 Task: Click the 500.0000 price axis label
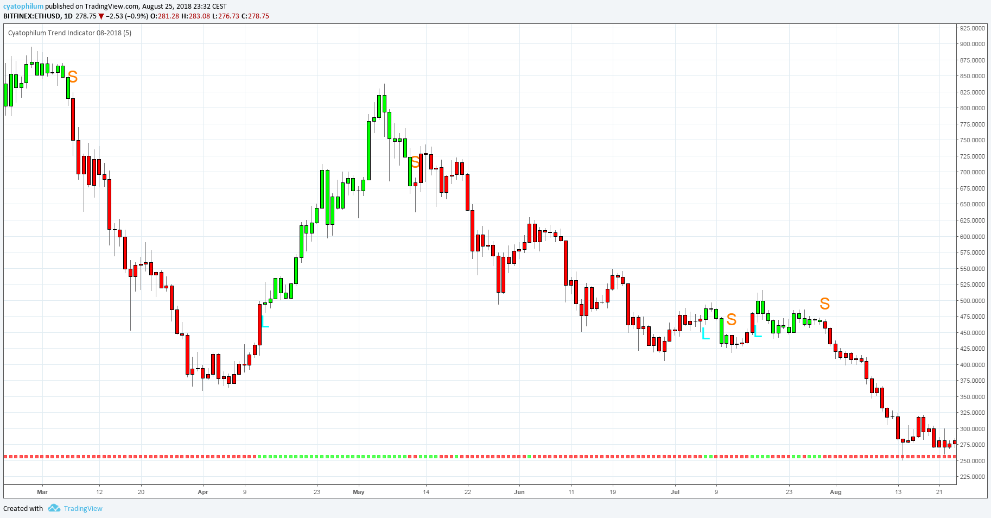pyautogui.click(x=972, y=301)
